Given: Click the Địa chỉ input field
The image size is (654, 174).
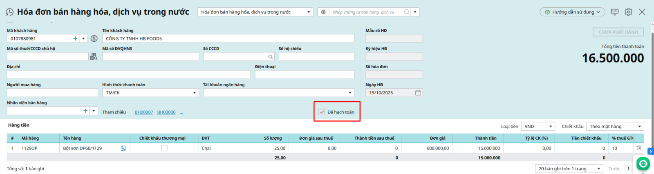Looking at the screenshot, I should tap(128, 75).
